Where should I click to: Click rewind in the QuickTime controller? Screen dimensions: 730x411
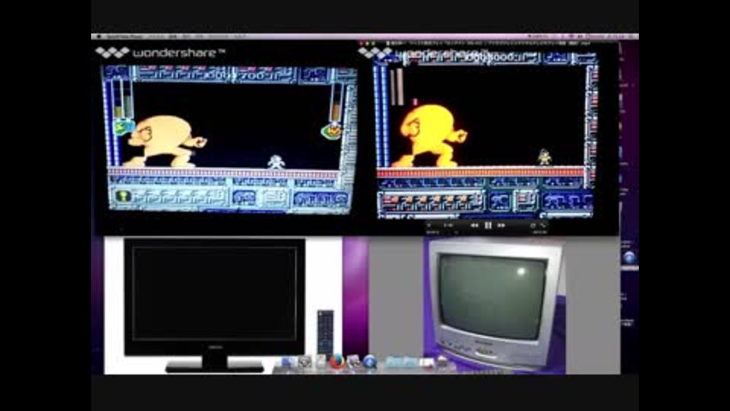(x=474, y=225)
